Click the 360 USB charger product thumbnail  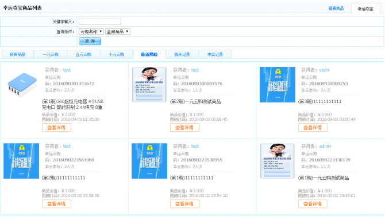(x=22, y=85)
